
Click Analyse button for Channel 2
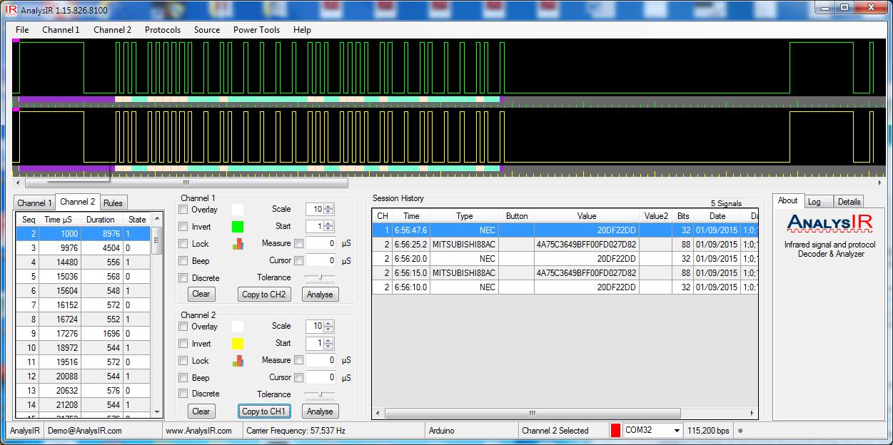(319, 411)
